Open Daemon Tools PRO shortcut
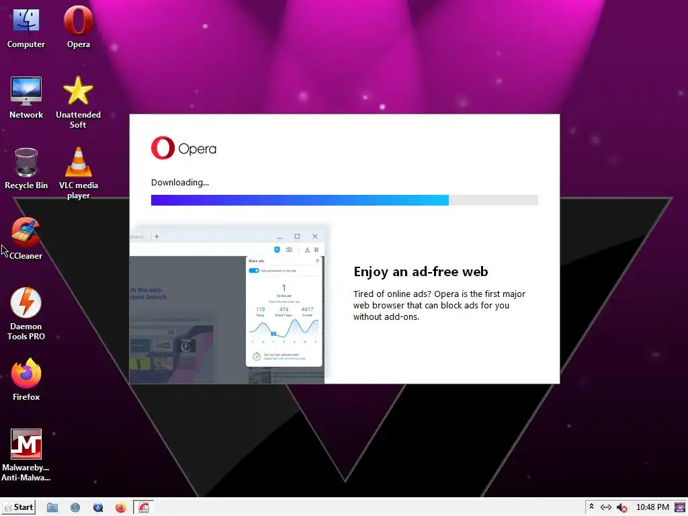Screen dimensions: 688x516 (x=26, y=314)
